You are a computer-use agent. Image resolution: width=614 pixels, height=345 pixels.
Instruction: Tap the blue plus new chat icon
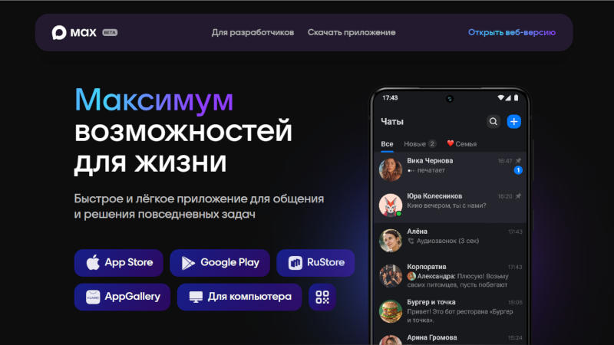pyautogui.click(x=514, y=121)
